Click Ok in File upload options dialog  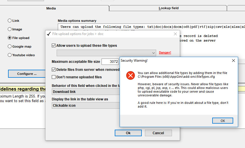pos(128,133)
